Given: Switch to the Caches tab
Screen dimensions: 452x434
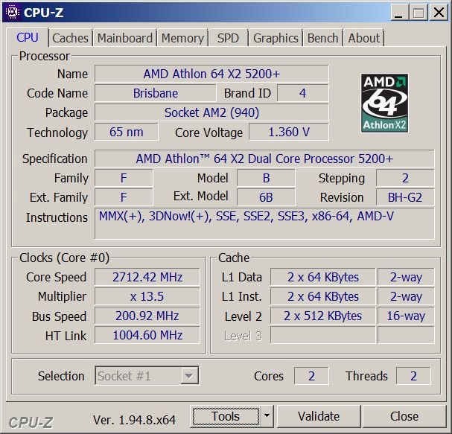Looking at the screenshot, I should 70,38.
